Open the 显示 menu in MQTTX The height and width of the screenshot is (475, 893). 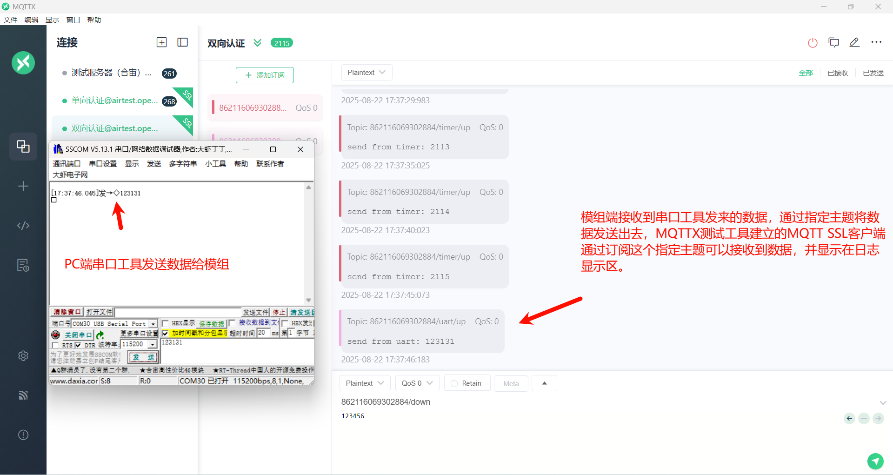click(52, 20)
